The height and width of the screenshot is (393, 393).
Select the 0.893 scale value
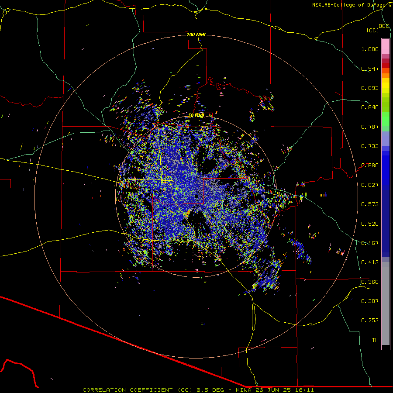click(370, 88)
